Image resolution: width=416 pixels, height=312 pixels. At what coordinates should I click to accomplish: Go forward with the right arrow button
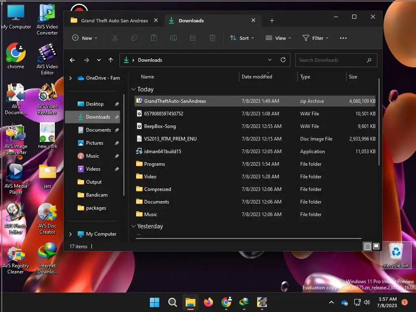click(x=87, y=60)
